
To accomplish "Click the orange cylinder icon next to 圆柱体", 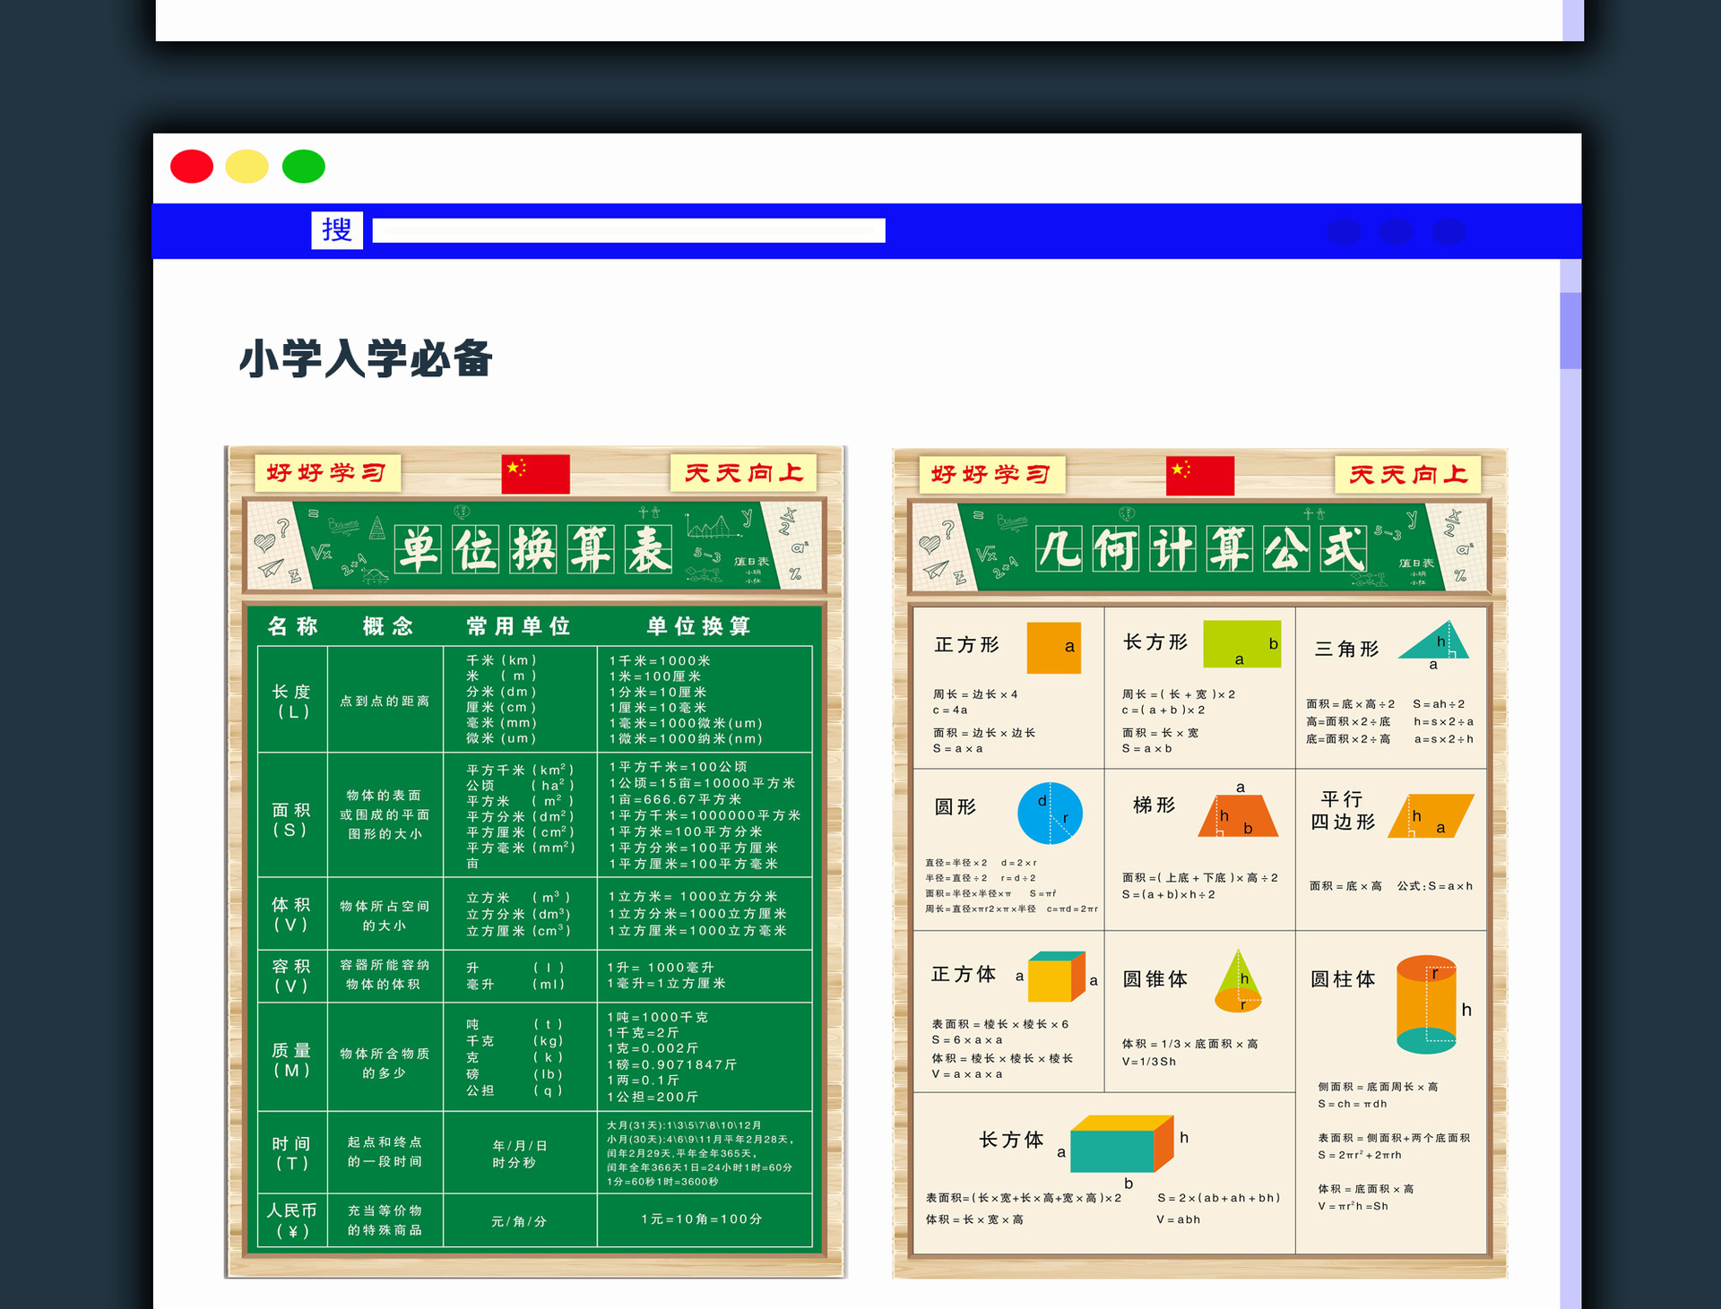I will [x=1426, y=1003].
